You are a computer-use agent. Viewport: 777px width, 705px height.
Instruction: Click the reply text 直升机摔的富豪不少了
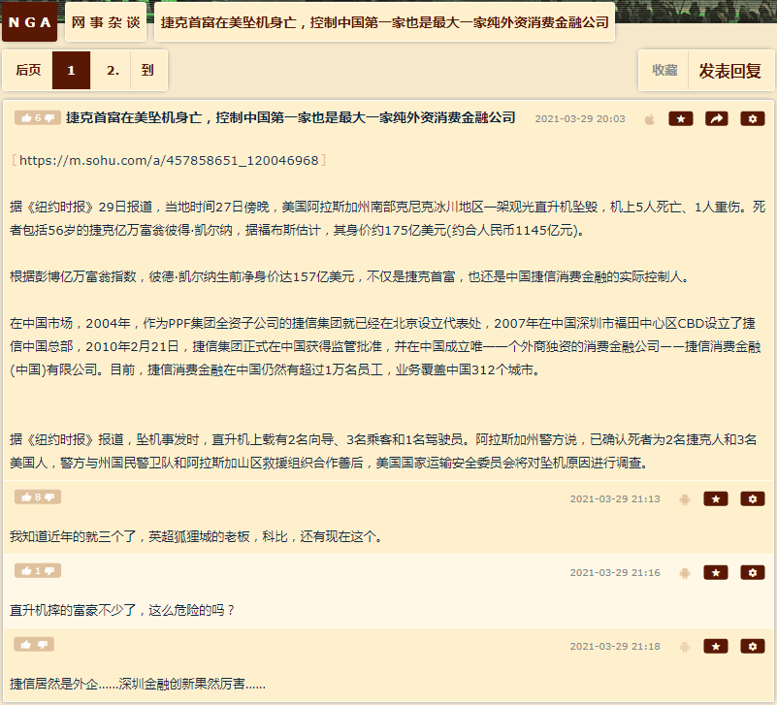click(x=121, y=610)
